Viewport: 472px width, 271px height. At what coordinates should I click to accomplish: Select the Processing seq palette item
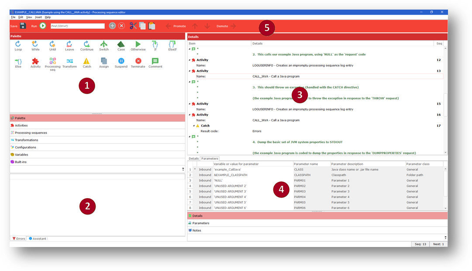pyautogui.click(x=52, y=64)
